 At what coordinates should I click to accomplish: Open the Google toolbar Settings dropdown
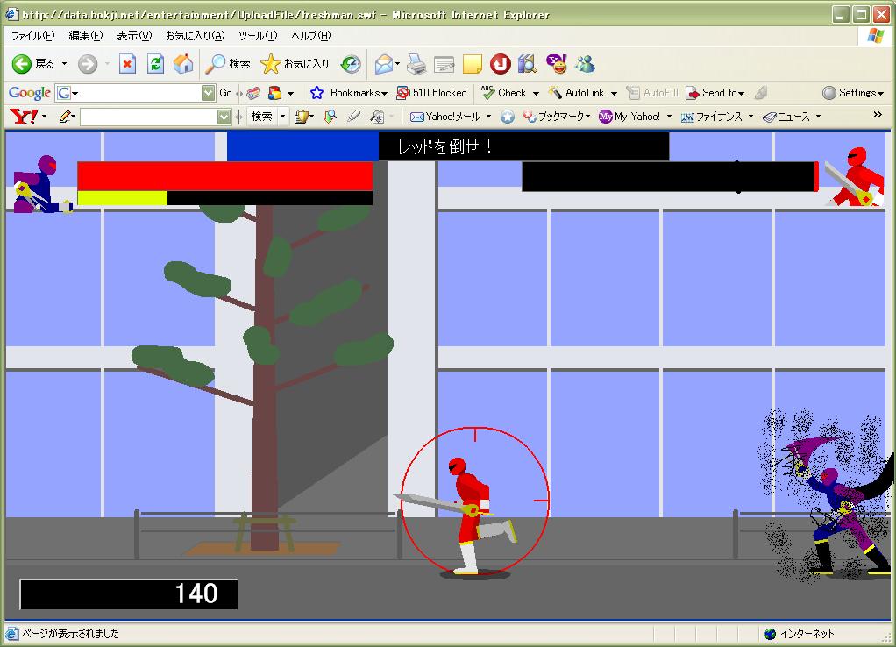point(852,93)
